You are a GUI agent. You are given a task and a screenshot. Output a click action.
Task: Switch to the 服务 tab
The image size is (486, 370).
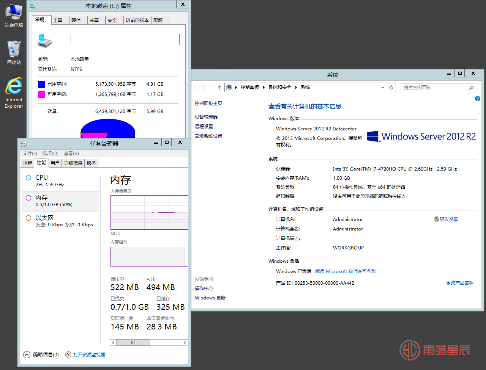[92, 163]
